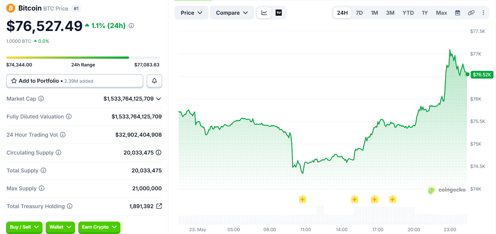Open external link icon next to 1,891,392
Viewport: 496px width, 234px height.
coord(159,206)
